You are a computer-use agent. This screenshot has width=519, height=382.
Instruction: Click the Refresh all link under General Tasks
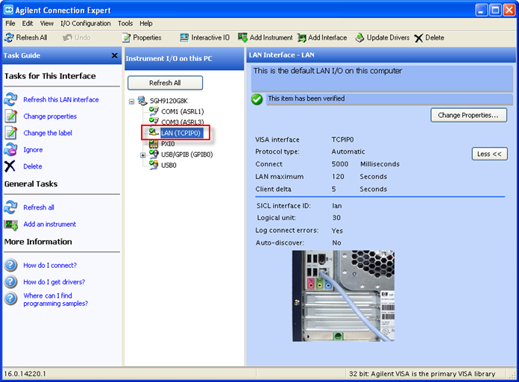click(x=39, y=207)
